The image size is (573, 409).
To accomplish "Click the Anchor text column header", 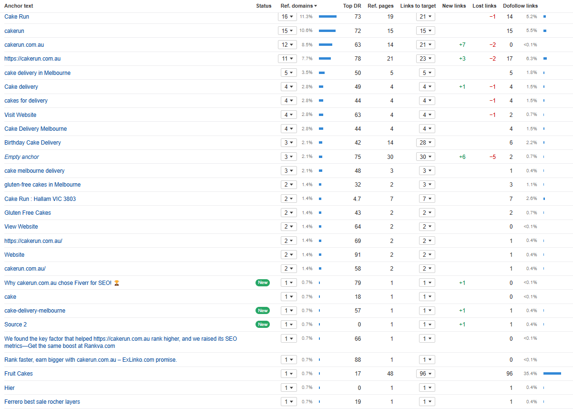I will click(x=19, y=6).
